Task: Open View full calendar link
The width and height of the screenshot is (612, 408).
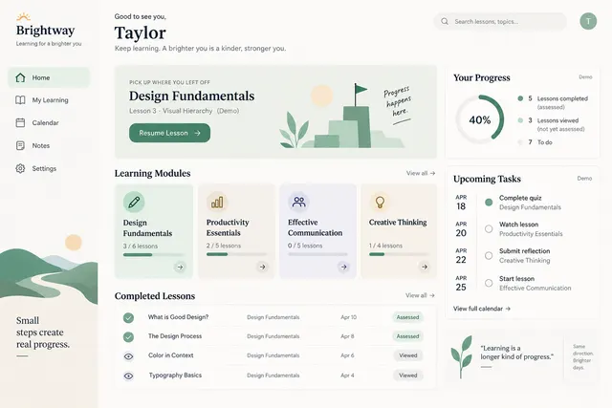Action: pyautogui.click(x=482, y=309)
